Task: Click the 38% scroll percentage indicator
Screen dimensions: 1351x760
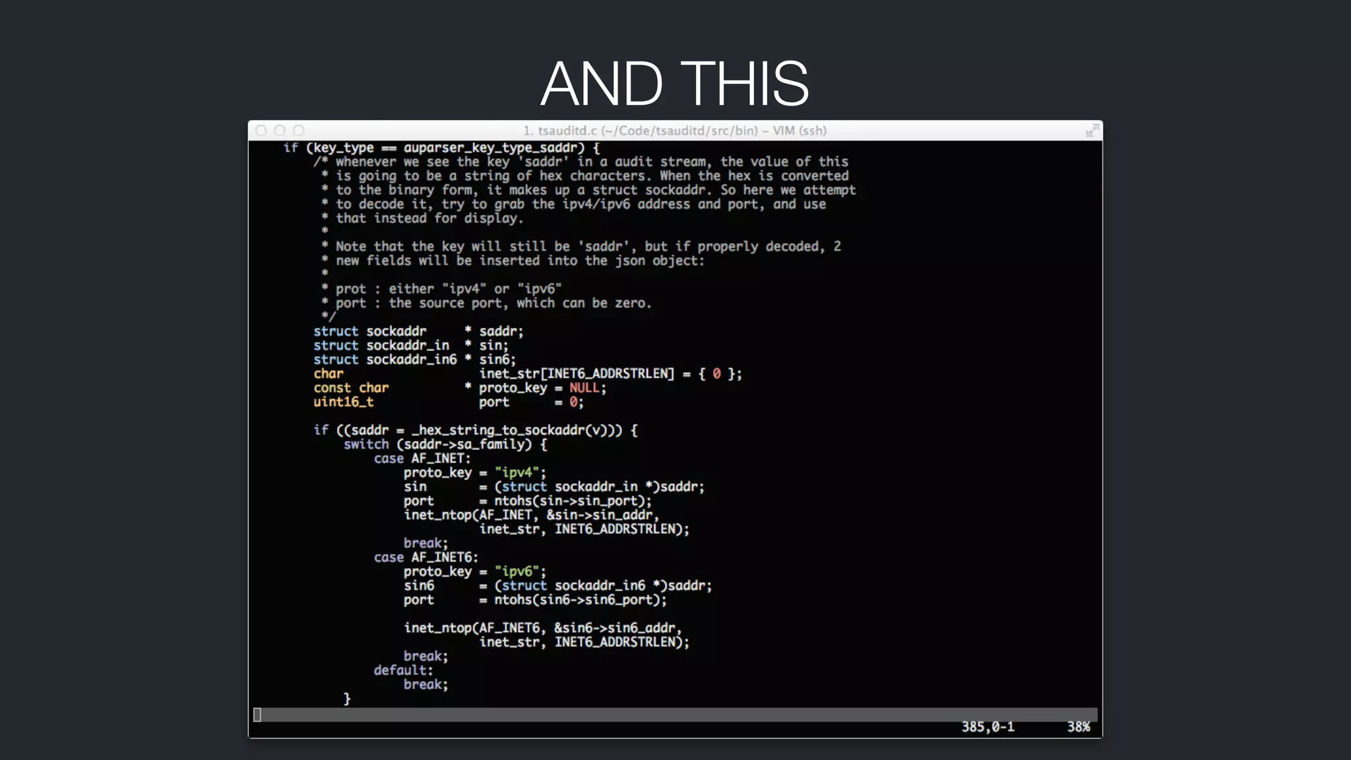Action: click(x=1079, y=727)
